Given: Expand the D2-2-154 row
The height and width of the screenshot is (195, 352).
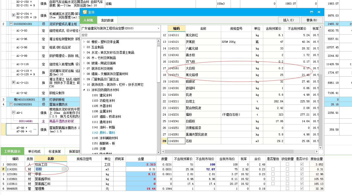Looking at the screenshot, I should (x=14, y=15).
